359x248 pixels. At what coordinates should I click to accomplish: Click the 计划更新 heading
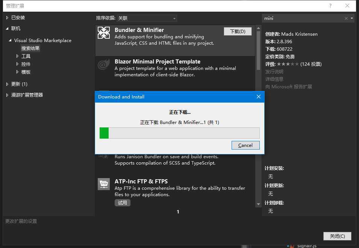coord(274,186)
